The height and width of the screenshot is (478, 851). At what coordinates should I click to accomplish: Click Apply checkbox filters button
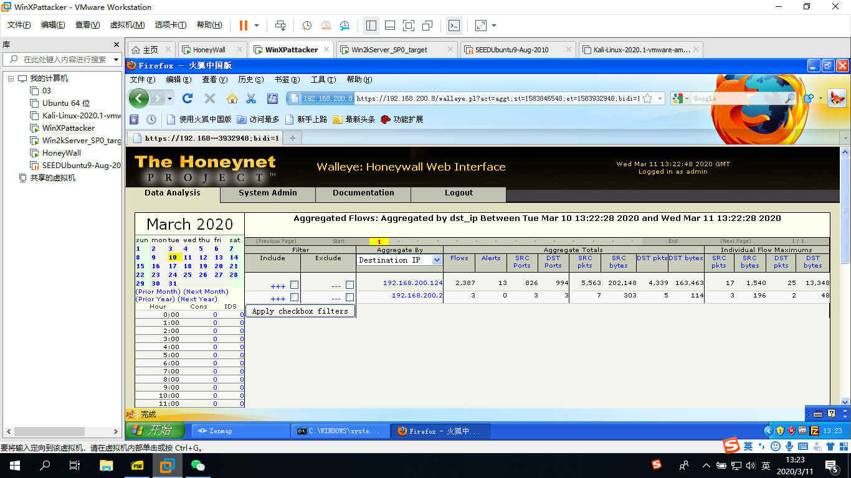click(300, 311)
